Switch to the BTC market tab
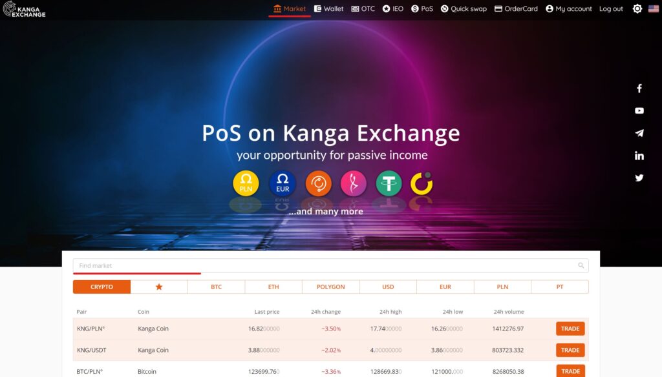 216,287
